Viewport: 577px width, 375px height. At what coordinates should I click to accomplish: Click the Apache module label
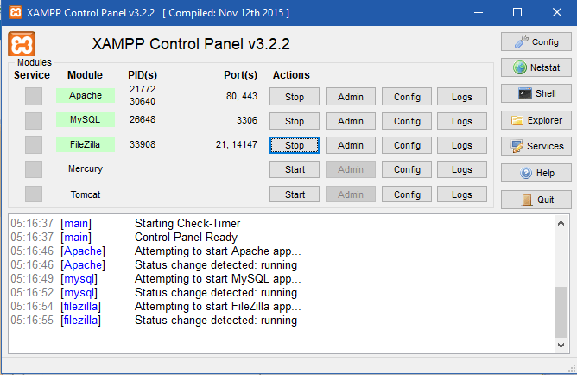(85, 95)
